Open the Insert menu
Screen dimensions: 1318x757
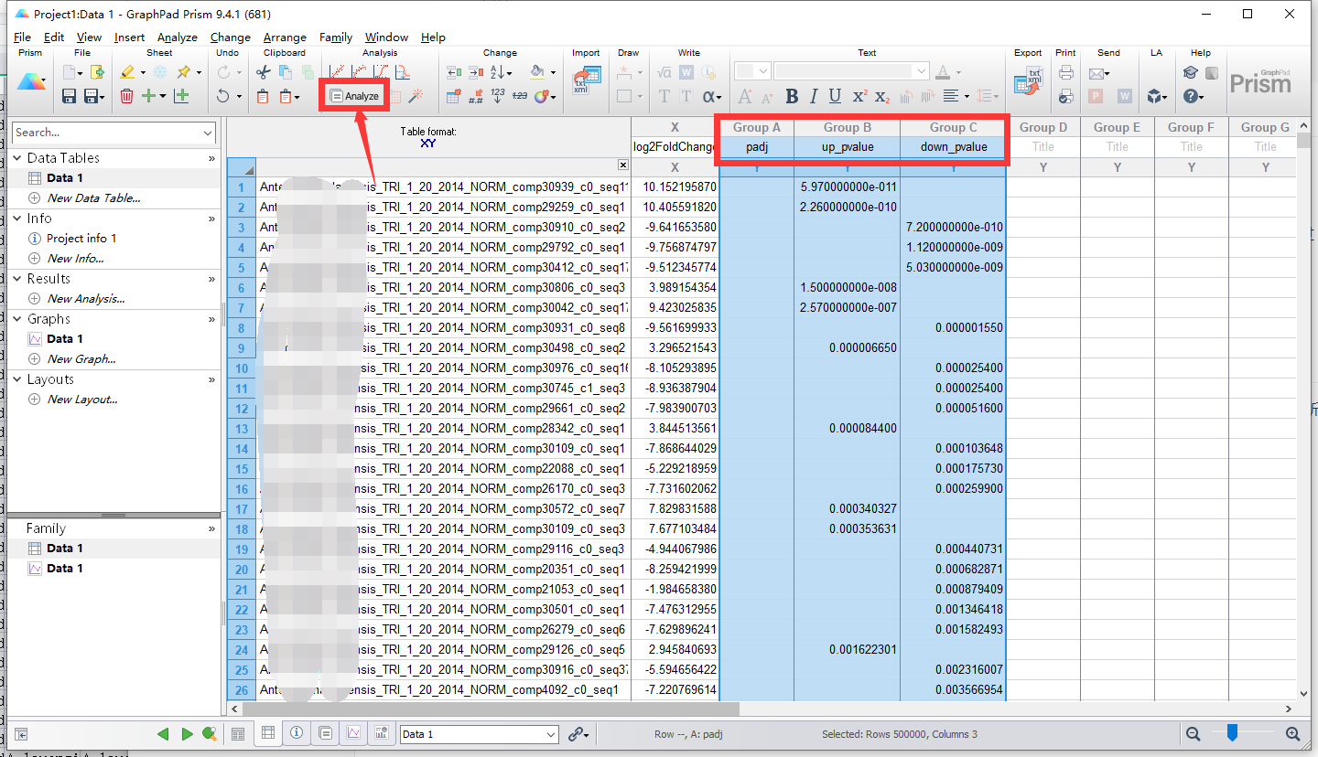[129, 37]
